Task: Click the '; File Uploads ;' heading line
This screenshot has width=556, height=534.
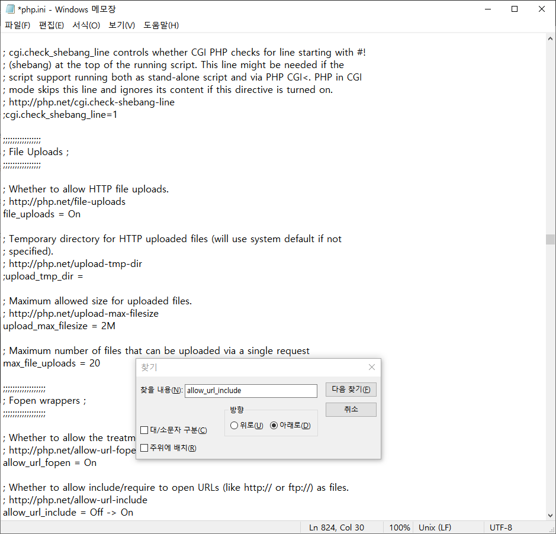Action: point(36,152)
